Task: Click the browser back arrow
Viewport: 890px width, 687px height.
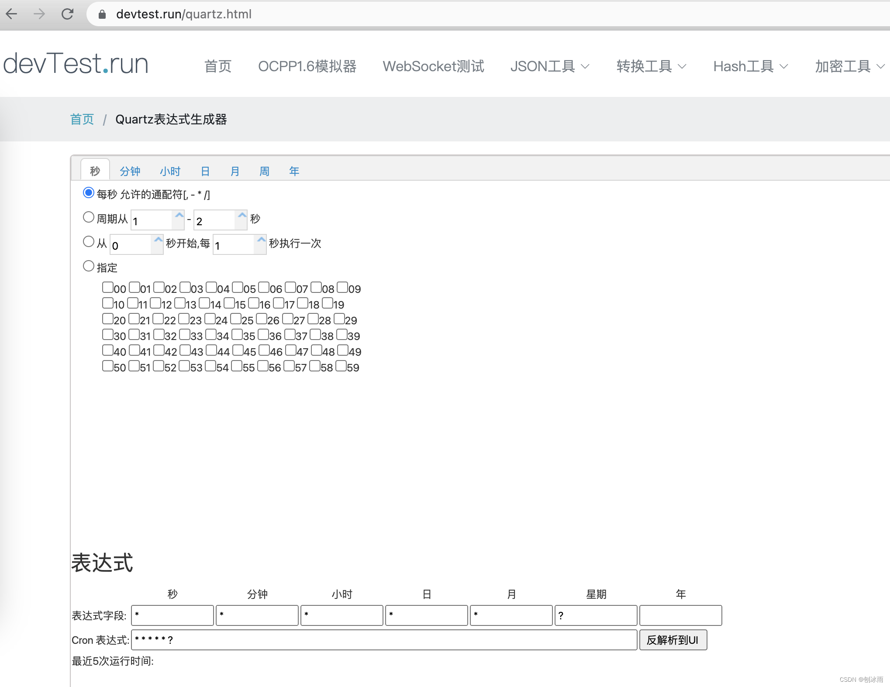Action: 12,14
